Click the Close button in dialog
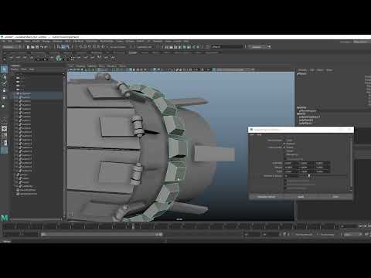 click(x=335, y=197)
